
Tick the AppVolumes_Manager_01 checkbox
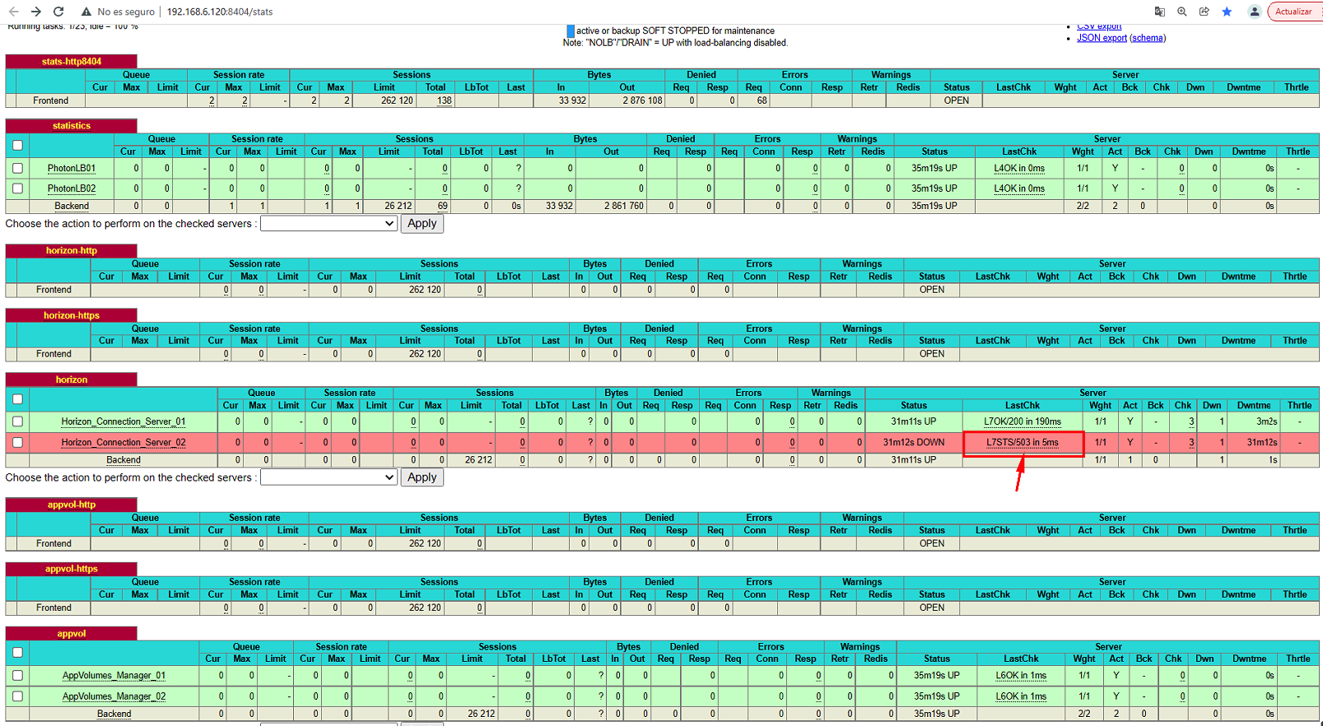(17, 675)
